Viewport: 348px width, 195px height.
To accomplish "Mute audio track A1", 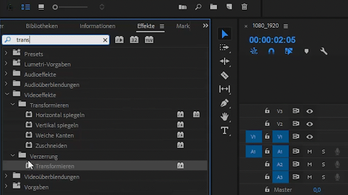I will 309,152.
